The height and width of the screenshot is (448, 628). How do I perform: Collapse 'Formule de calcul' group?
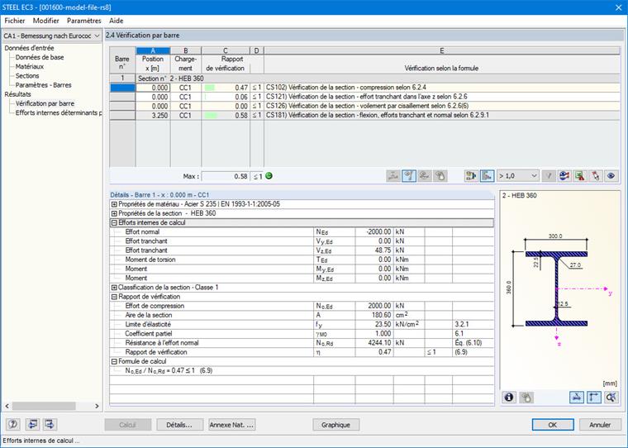tap(114, 361)
